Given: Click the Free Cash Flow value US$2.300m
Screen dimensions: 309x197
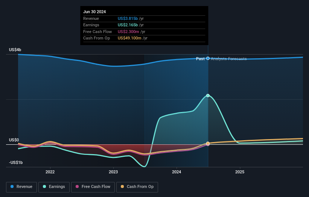Looking at the screenshot, I should (128, 32).
